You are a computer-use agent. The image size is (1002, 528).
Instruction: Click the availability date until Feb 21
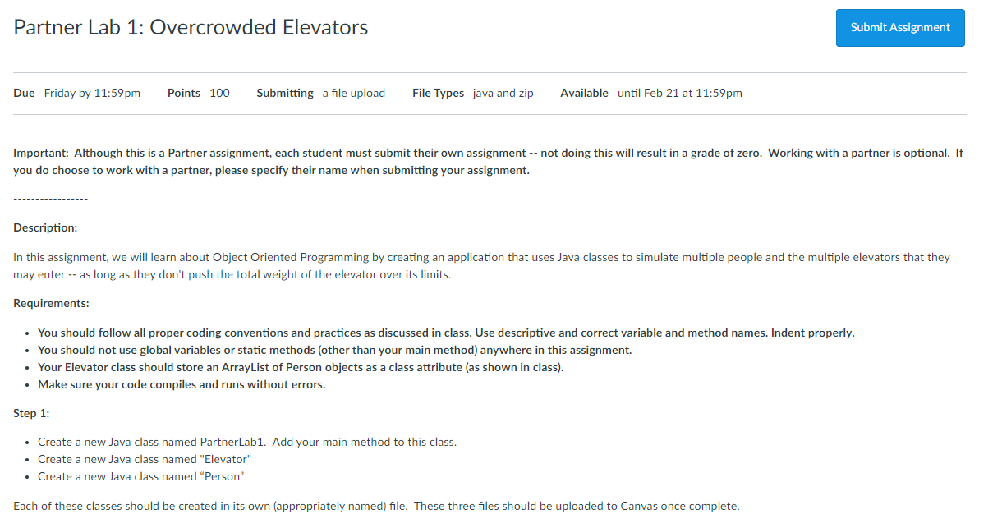click(679, 93)
